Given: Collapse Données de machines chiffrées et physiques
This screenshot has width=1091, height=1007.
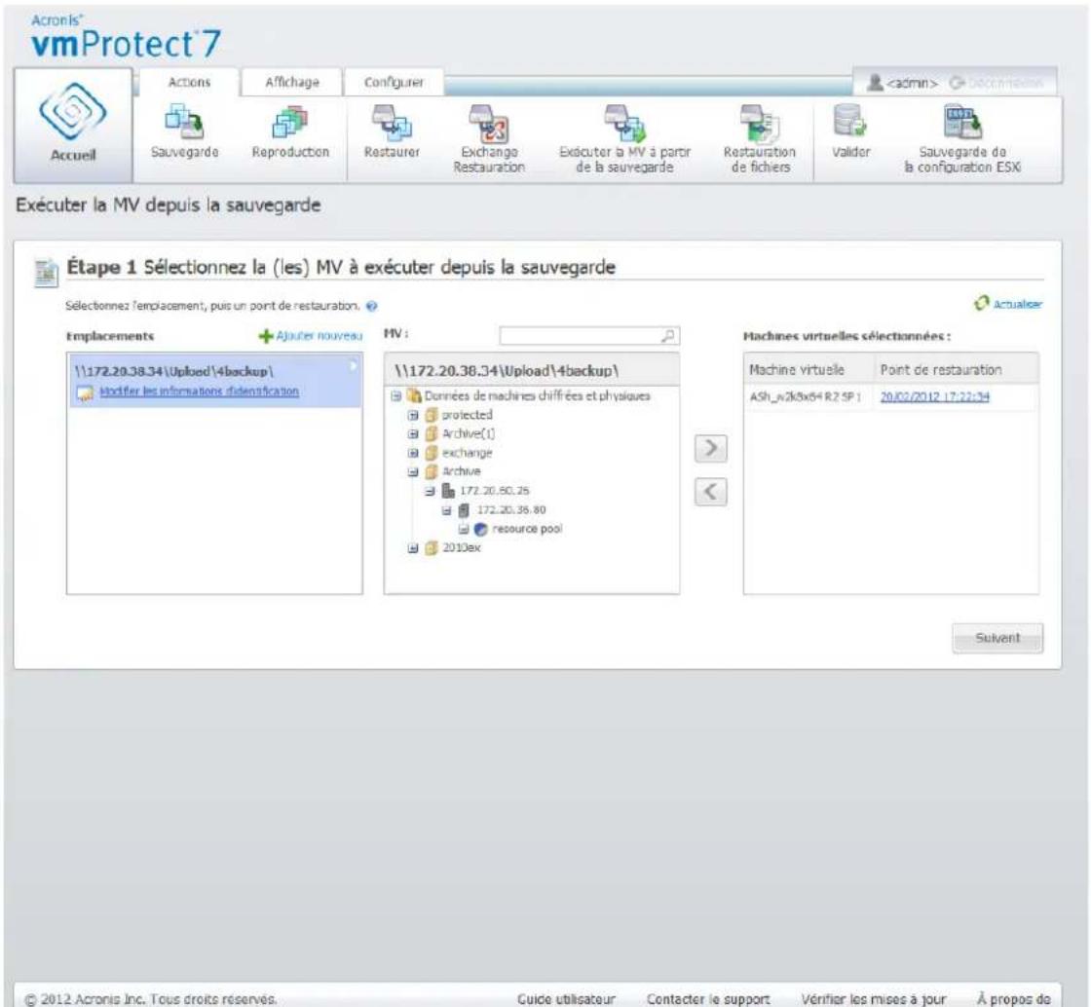Looking at the screenshot, I should point(395,395).
